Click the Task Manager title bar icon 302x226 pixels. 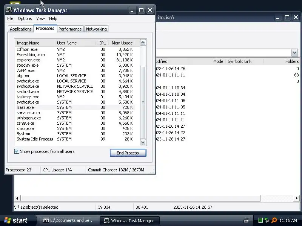(x=9, y=10)
